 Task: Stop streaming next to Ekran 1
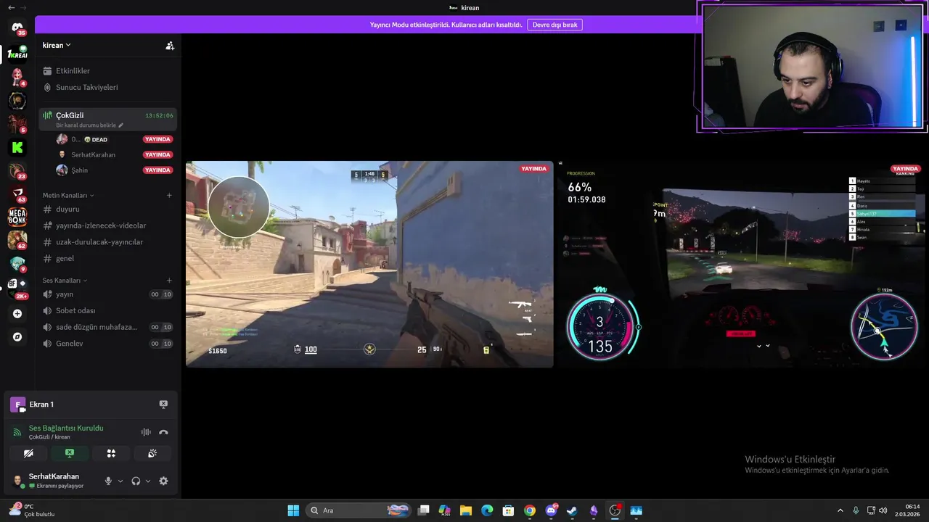tap(163, 405)
